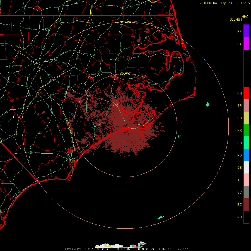Click the classification histogram above the title
This screenshot has height=251, width=251.
(x=121, y=245)
